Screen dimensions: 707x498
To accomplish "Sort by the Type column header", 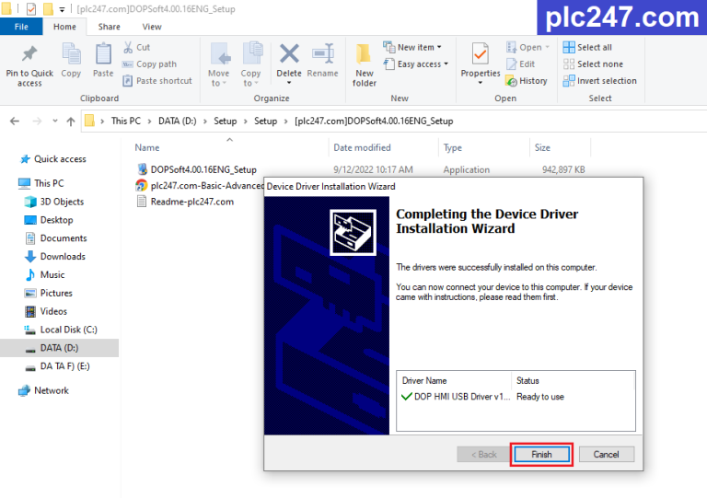I will coord(452,148).
